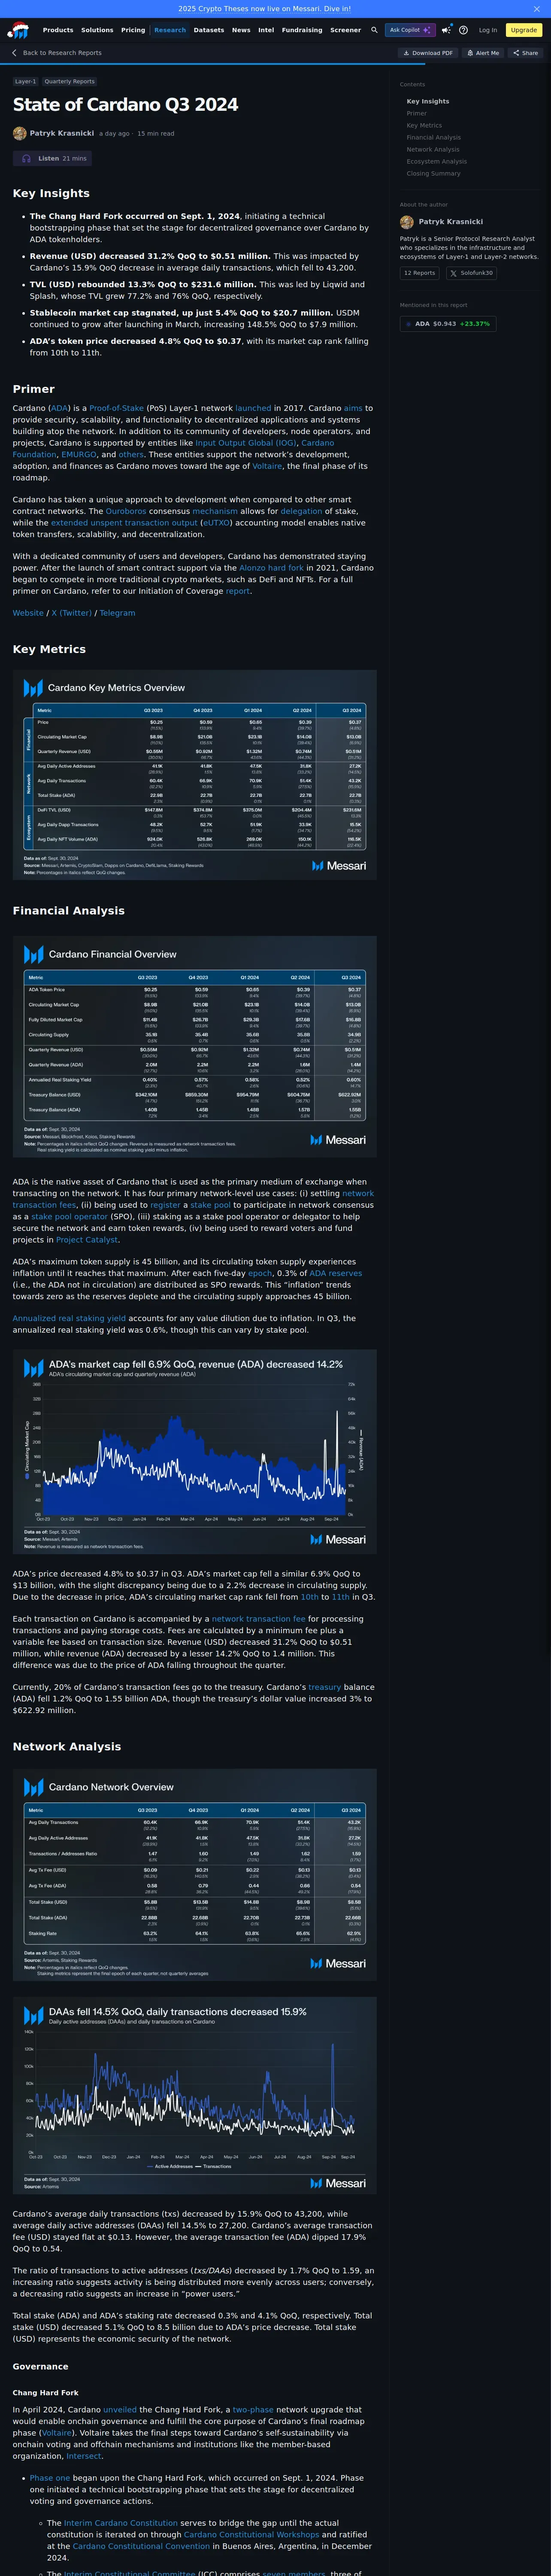
Task: Click the Quarterly Reports tag
Action: click(69, 82)
